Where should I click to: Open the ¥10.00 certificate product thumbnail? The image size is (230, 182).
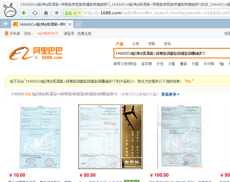coord(40,137)
